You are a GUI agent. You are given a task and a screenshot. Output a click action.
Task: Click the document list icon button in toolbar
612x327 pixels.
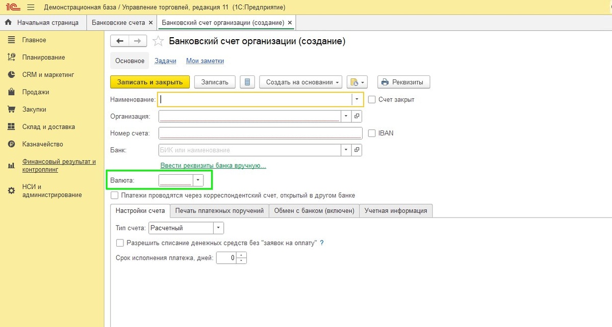point(247,82)
